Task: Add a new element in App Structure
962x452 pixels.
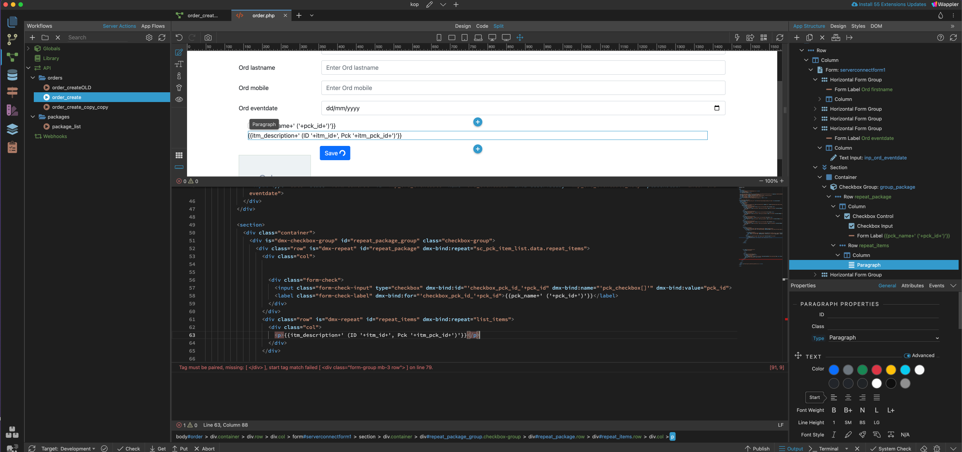Action: [797, 38]
